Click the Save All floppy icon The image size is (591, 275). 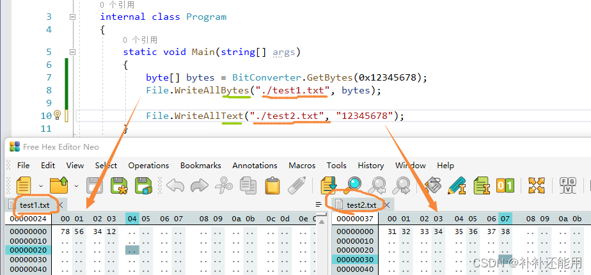[143, 185]
